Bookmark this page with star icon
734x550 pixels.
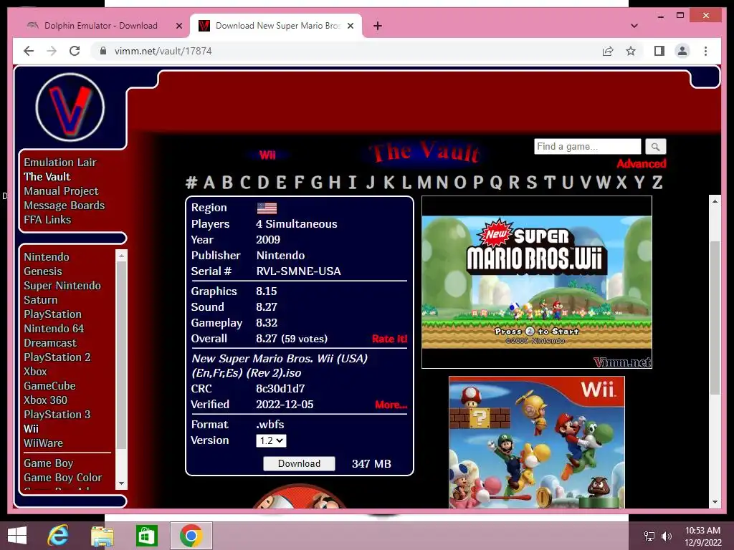631,51
